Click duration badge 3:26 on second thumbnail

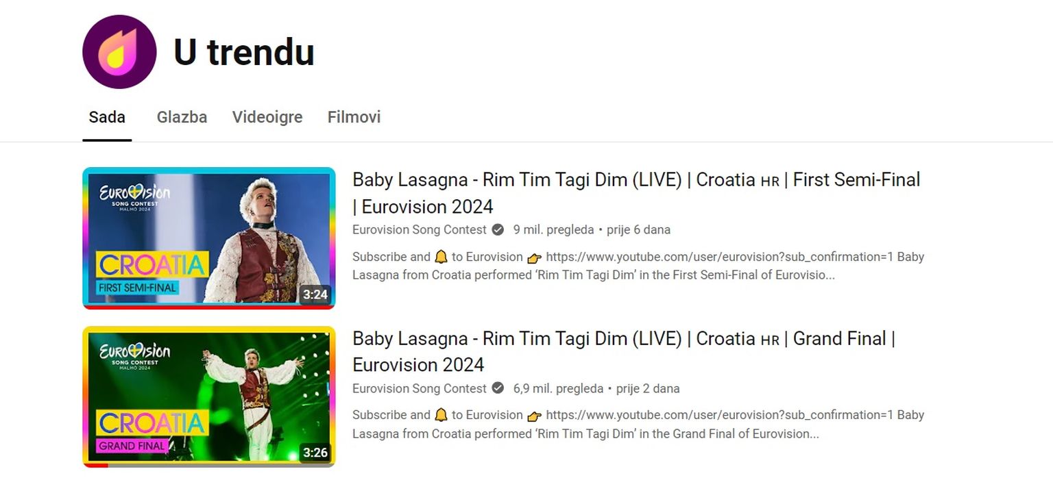[x=315, y=453]
